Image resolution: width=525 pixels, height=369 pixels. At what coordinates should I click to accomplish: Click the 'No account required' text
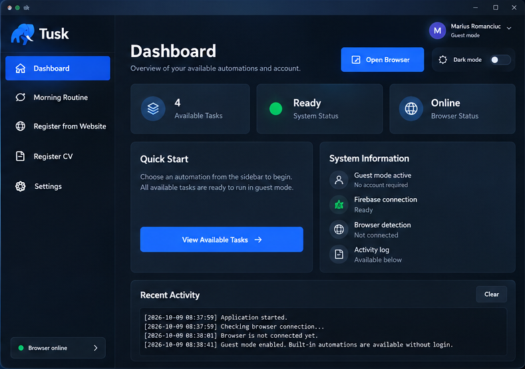point(381,185)
